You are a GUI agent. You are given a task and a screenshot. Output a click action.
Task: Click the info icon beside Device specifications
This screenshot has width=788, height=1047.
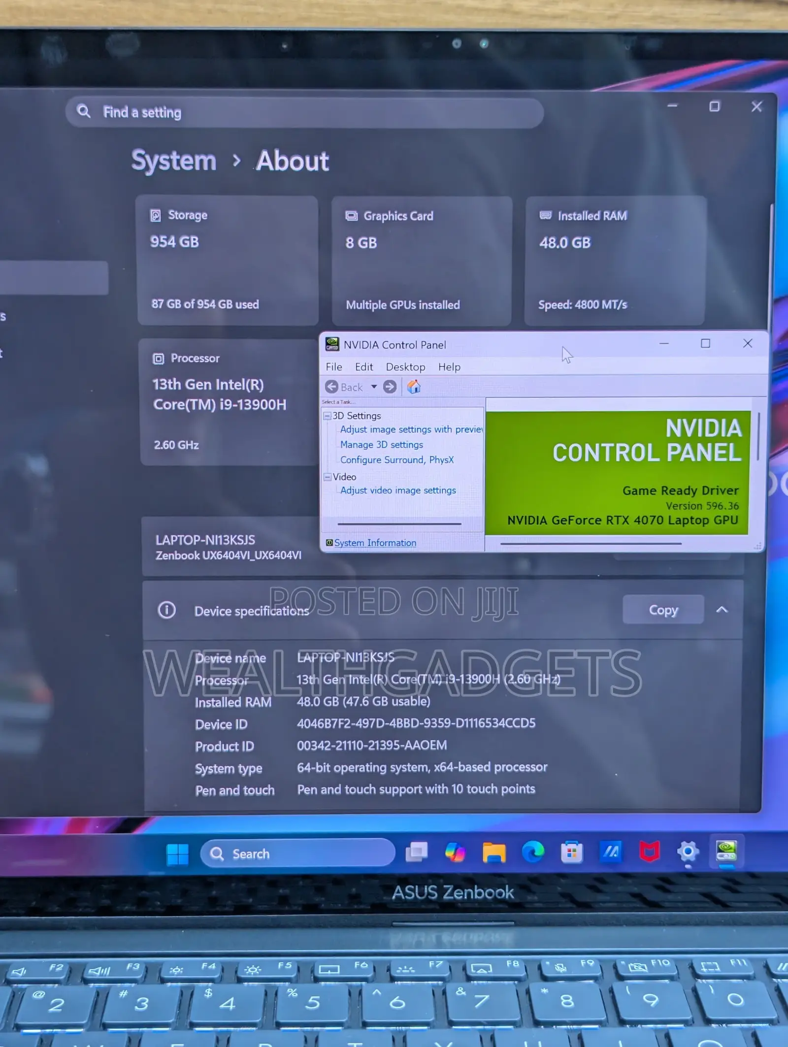pos(166,610)
